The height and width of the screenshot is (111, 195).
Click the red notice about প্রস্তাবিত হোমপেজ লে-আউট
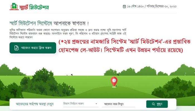click(x=124, y=46)
